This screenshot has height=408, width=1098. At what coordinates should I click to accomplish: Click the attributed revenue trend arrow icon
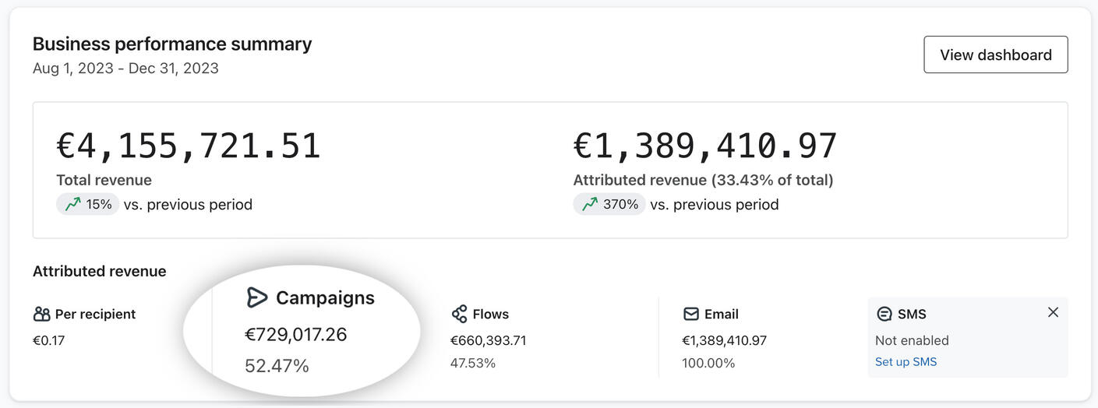tap(590, 204)
